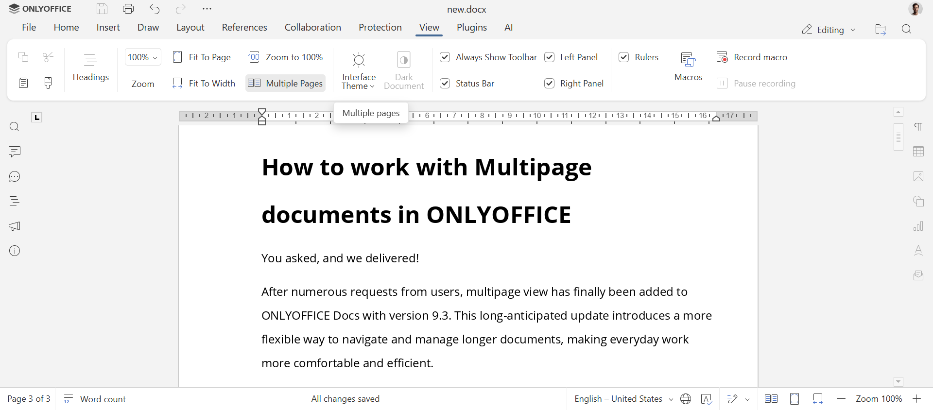Open the Macros tool
The width and height of the screenshot is (933, 410).
pos(688,68)
